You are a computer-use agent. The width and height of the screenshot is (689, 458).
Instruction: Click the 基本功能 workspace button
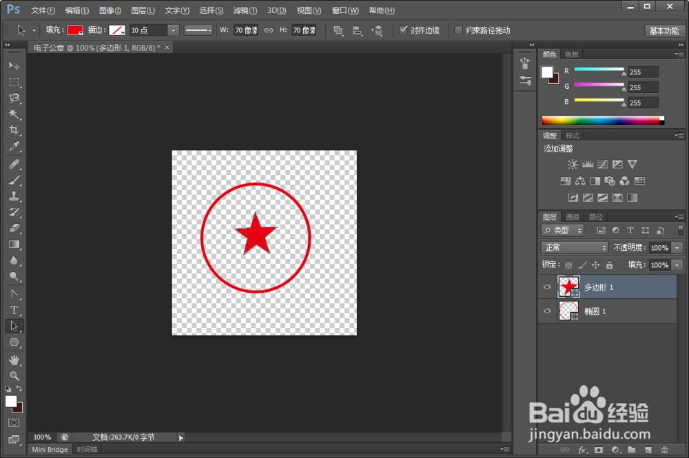(x=664, y=31)
